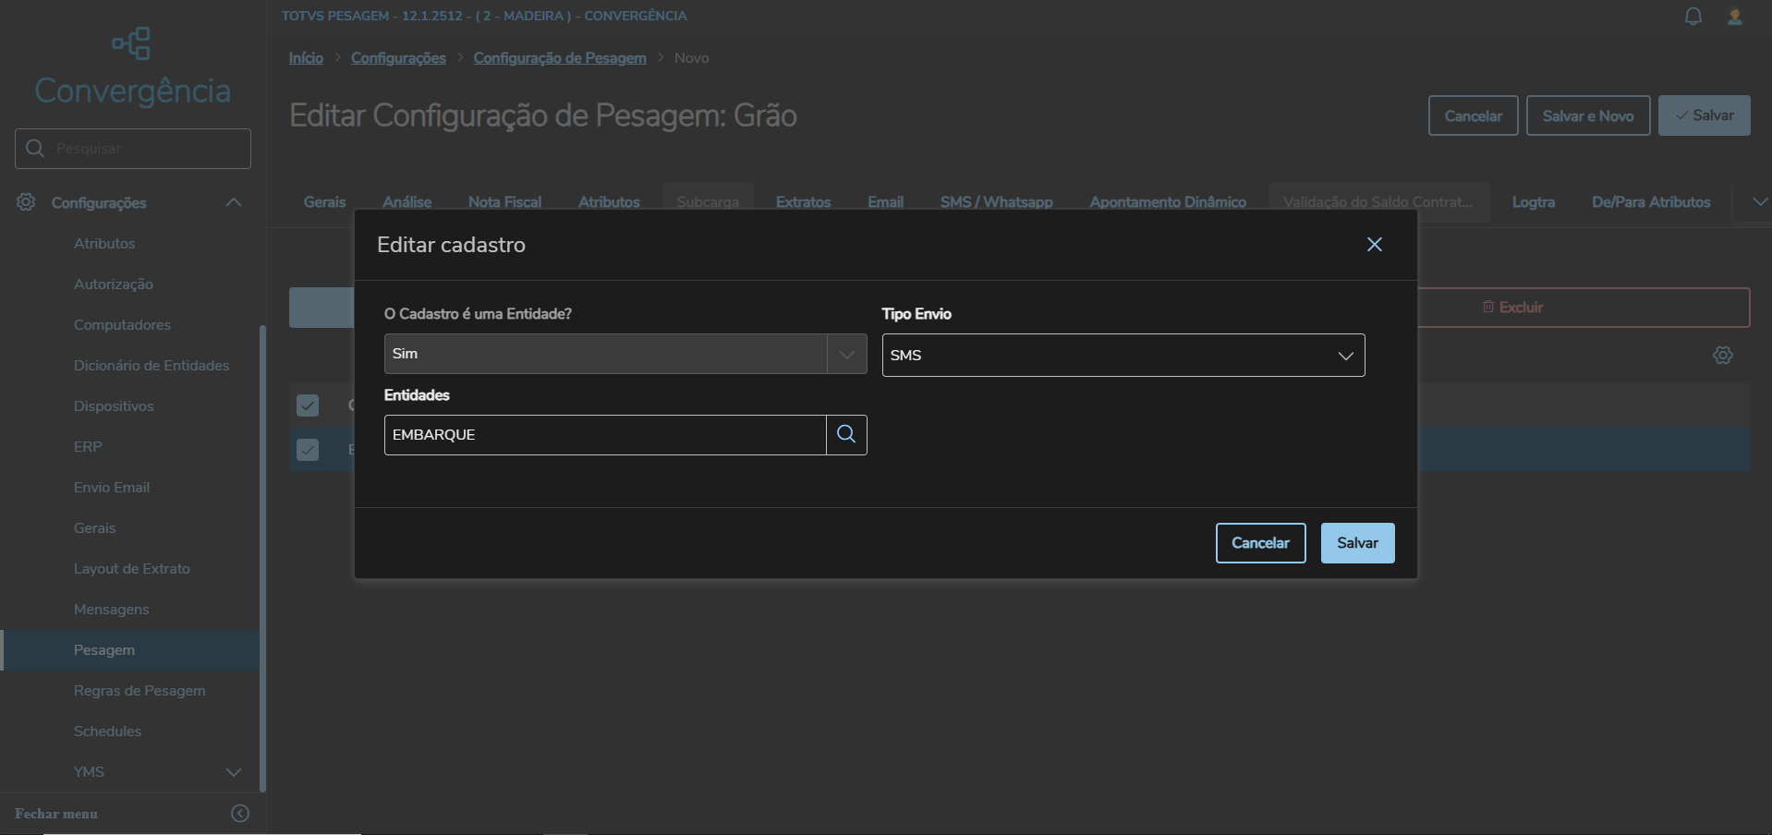Expand the YMS sidebar section
Screen dimensions: 1772x835
233,772
